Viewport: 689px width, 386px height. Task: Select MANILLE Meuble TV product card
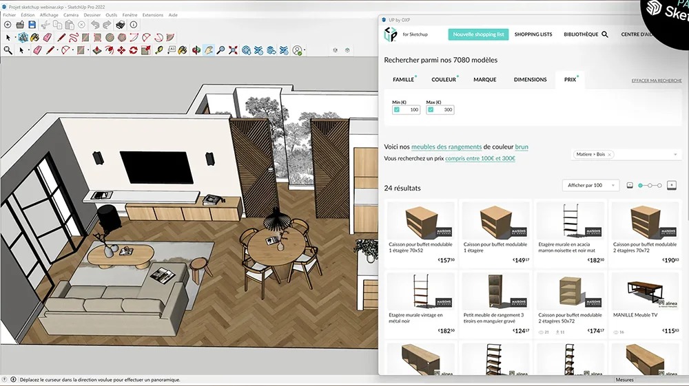(x=645, y=304)
